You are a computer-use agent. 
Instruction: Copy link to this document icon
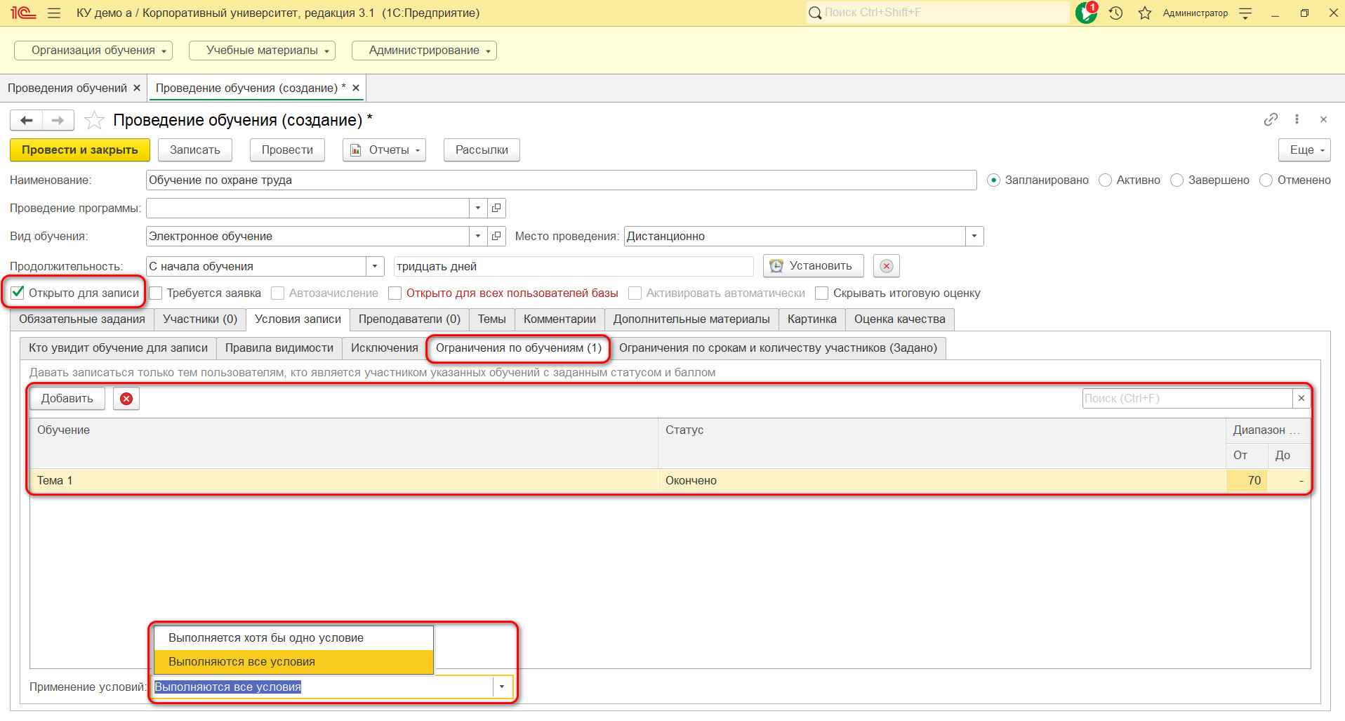[x=1271, y=119]
